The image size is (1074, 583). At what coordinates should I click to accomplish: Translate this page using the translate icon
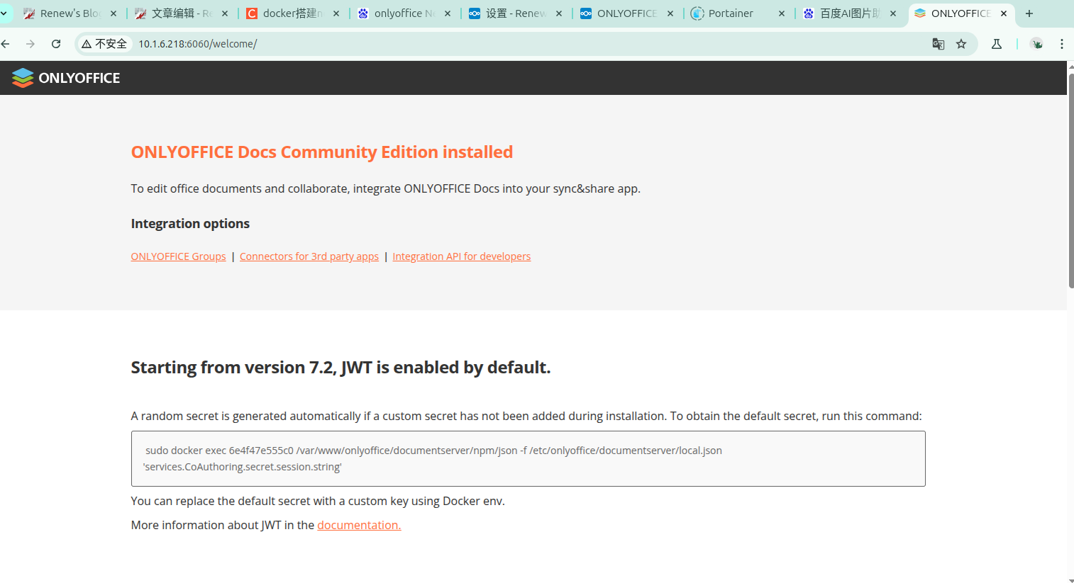[939, 44]
